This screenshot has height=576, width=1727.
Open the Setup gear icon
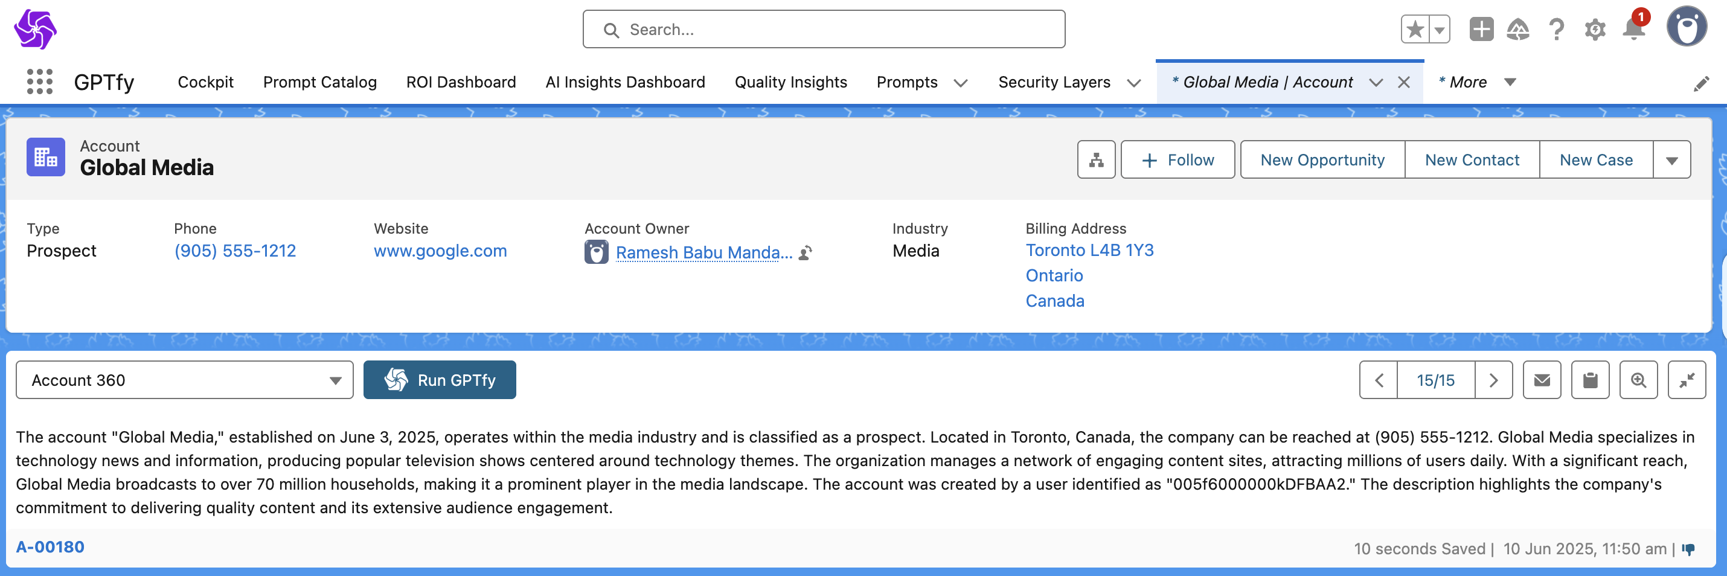pos(1595,30)
